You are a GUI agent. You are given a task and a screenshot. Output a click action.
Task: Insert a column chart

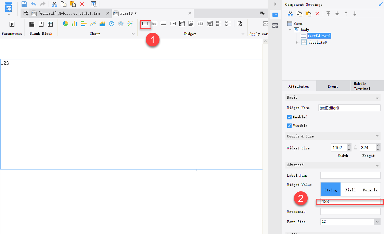[x=75, y=24]
